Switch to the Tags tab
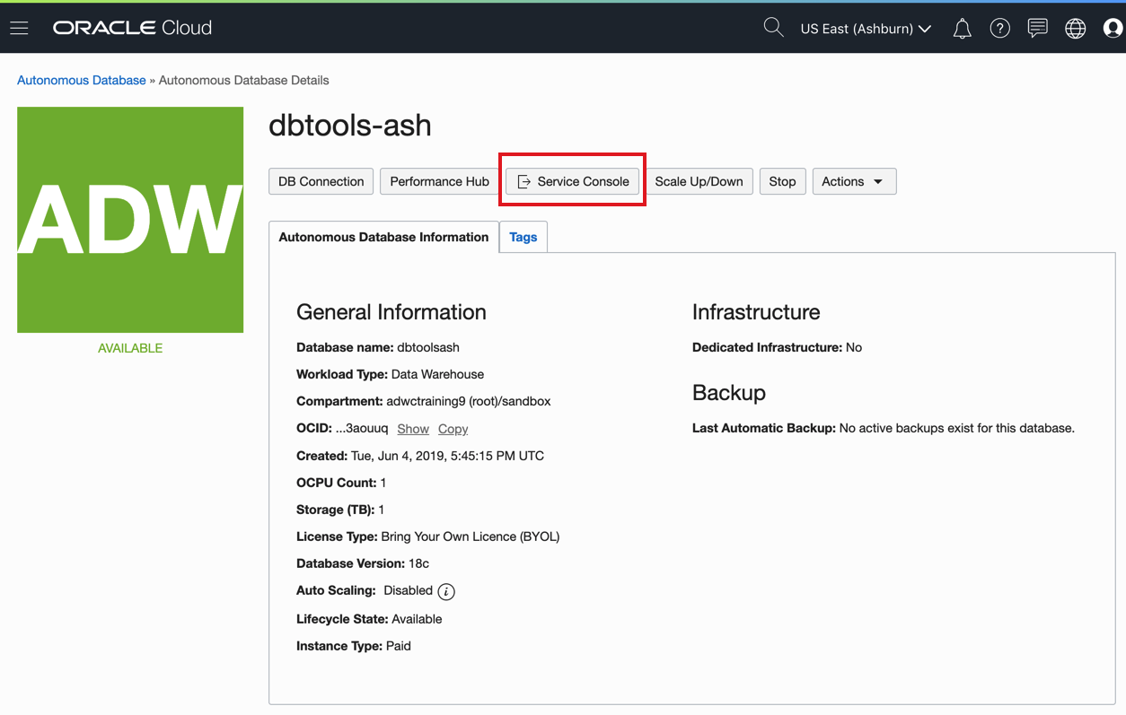 [523, 237]
